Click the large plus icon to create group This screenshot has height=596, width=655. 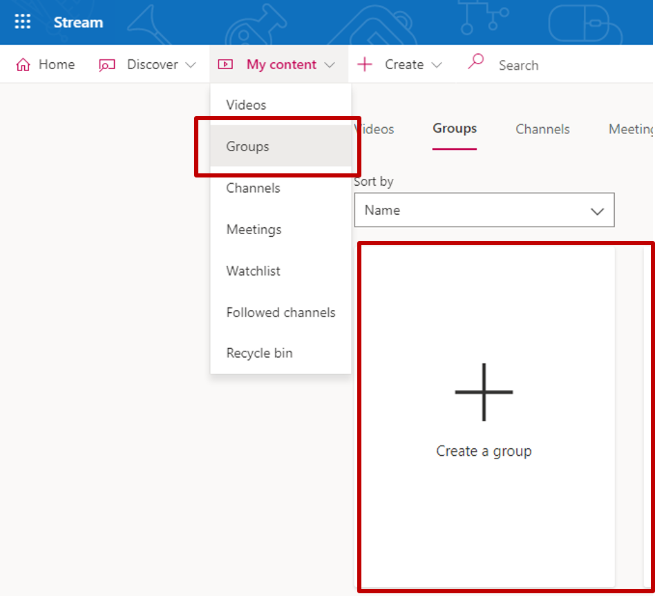[x=484, y=392]
